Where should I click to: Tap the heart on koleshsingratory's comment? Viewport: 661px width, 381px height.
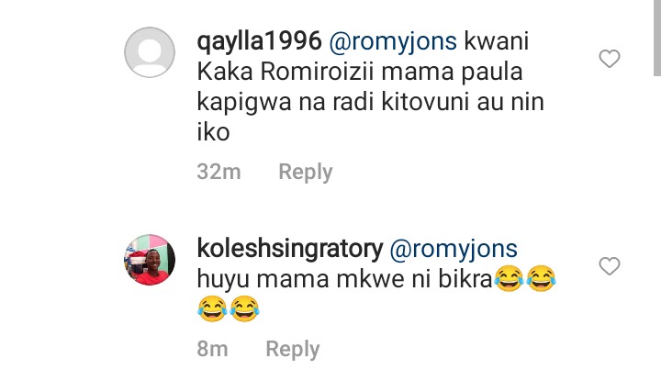[610, 266]
